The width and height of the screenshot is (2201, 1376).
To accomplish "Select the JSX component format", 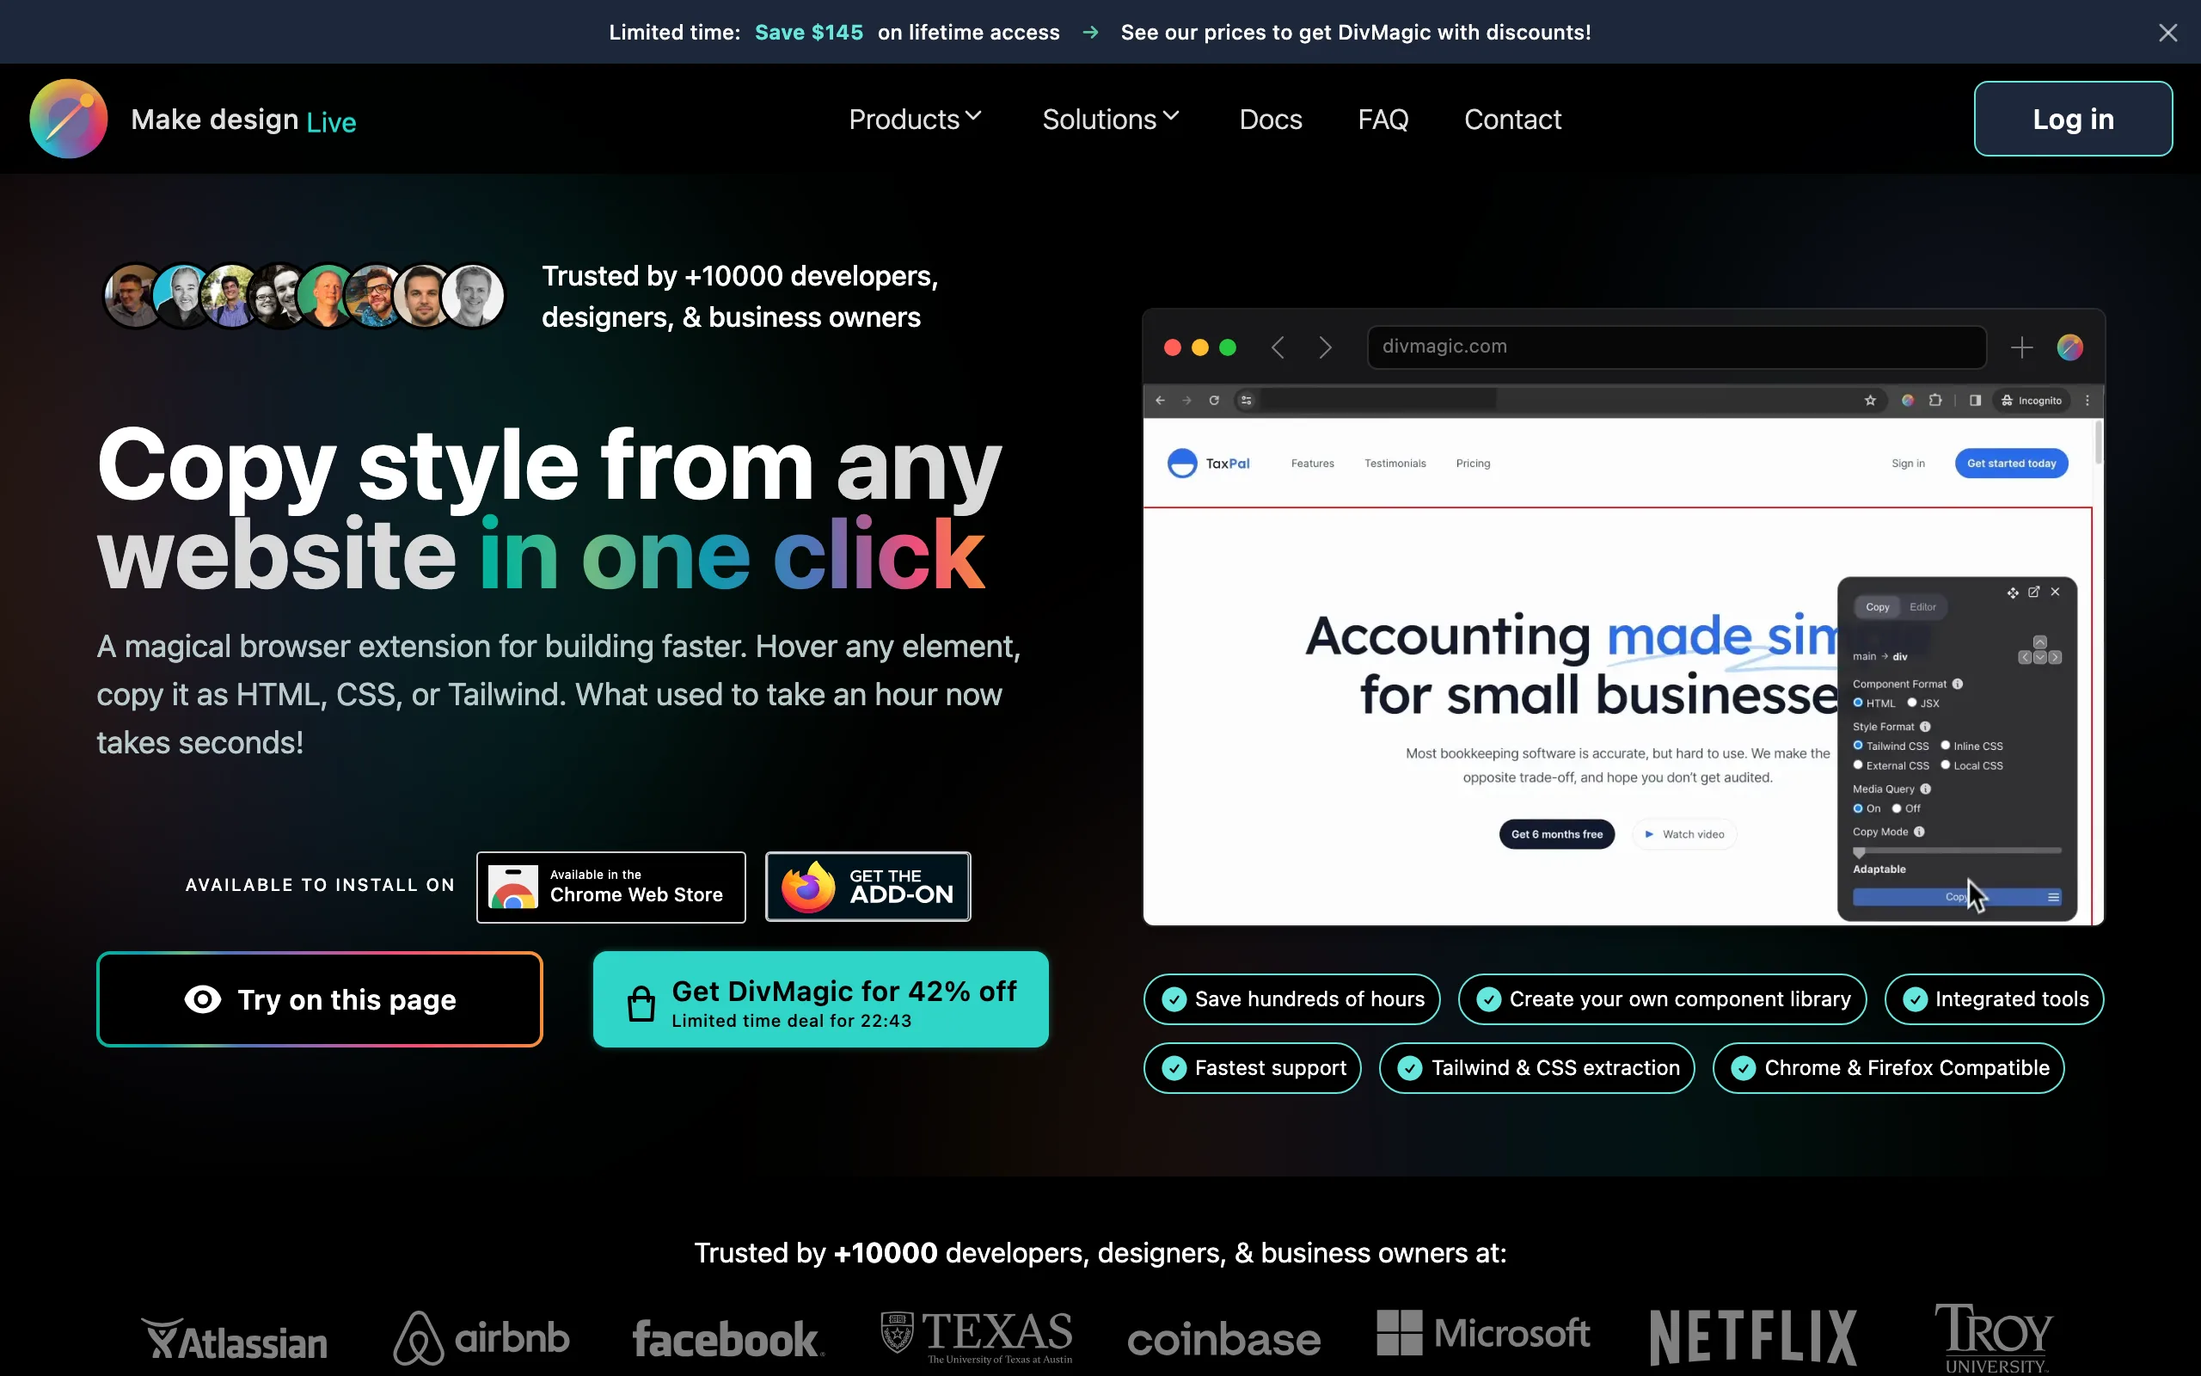I will tap(1912, 703).
